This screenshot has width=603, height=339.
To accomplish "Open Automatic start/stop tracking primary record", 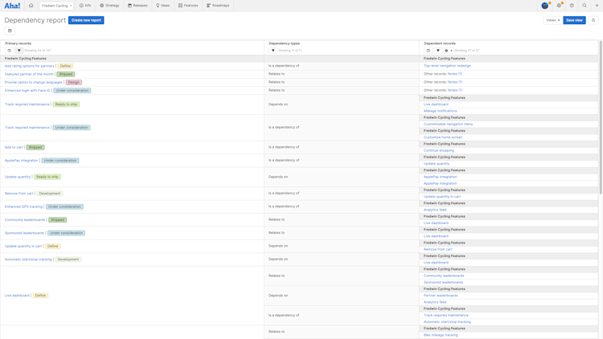I will click(28, 259).
